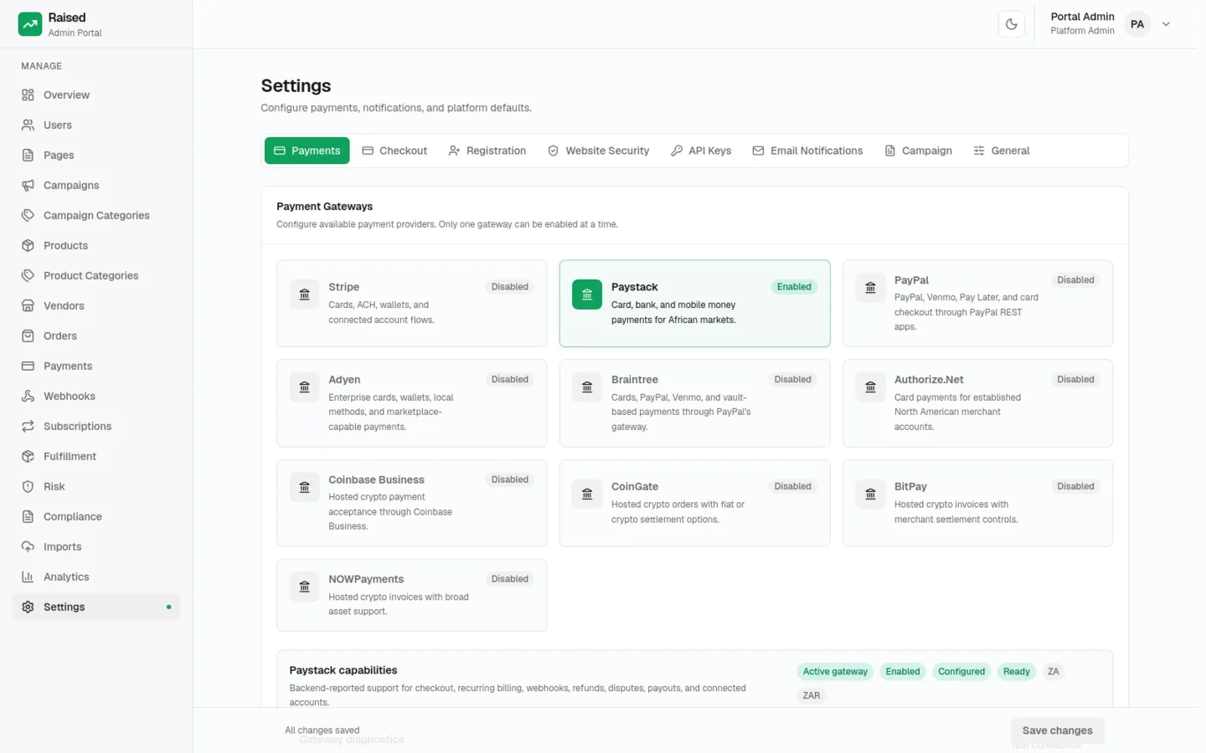The width and height of the screenshot is (1206, 753).
Task: Select the Paystack gateway card
Action: click(695, 304)
